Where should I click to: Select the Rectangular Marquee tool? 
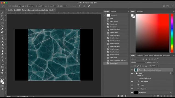[2, 16]
